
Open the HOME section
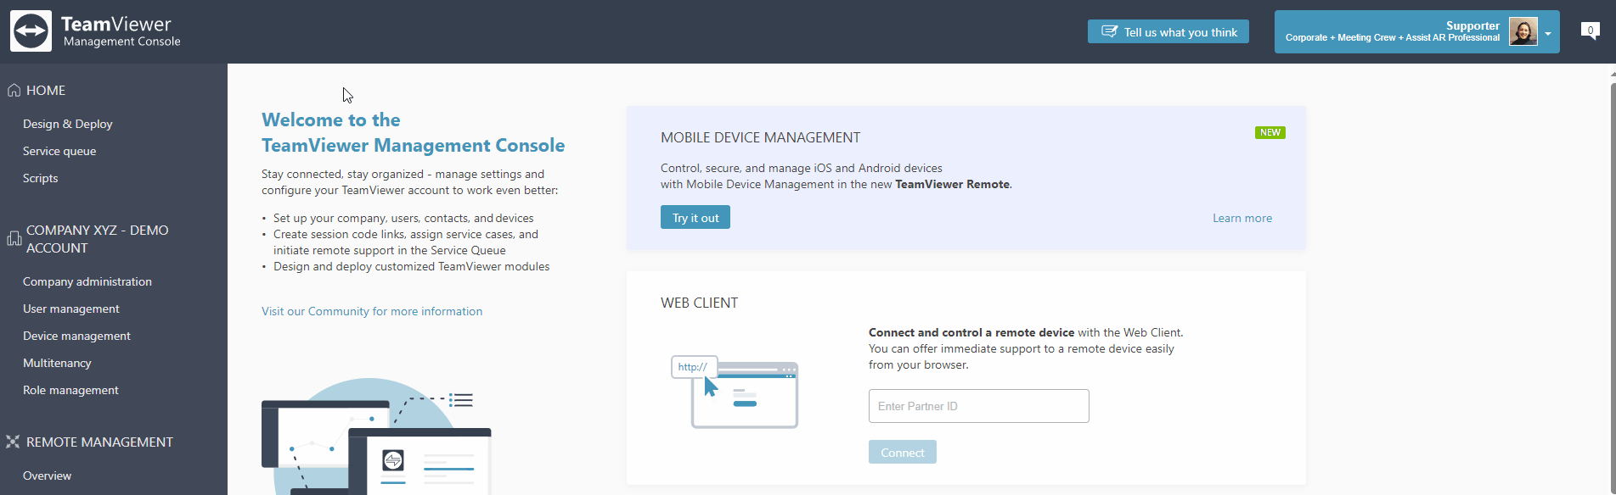pyautogui.click(x=46, y=90)
